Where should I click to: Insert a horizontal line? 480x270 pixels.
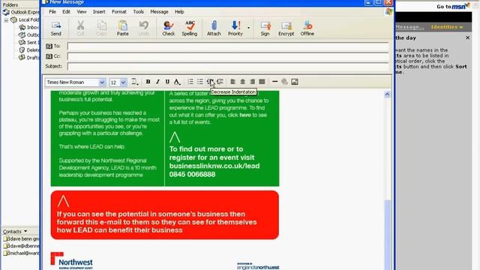tap(275, 82)
